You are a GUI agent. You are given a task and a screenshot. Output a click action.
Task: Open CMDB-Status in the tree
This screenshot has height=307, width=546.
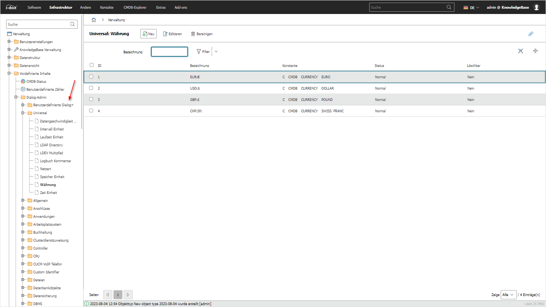(36, 81)
